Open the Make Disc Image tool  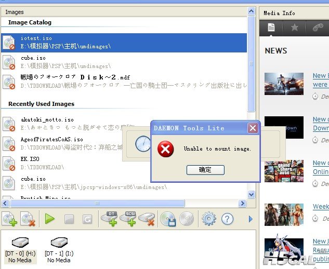click(167, 219)
